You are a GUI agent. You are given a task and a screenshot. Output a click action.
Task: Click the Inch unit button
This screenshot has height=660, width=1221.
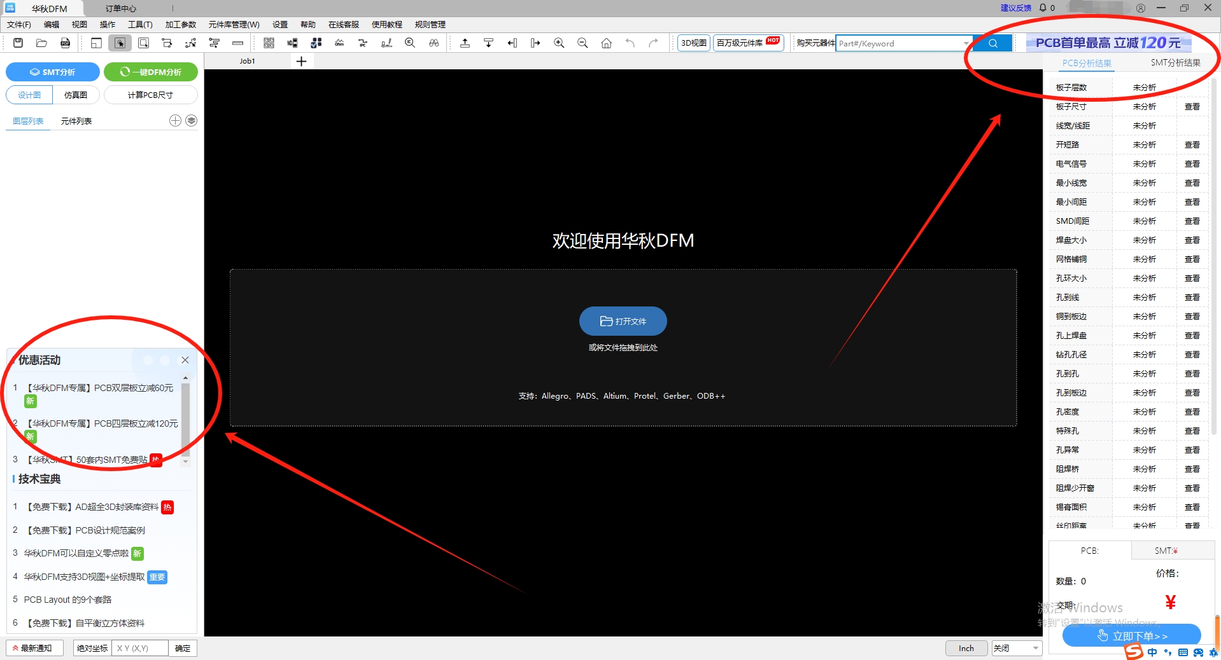click(x=966, y=648)
